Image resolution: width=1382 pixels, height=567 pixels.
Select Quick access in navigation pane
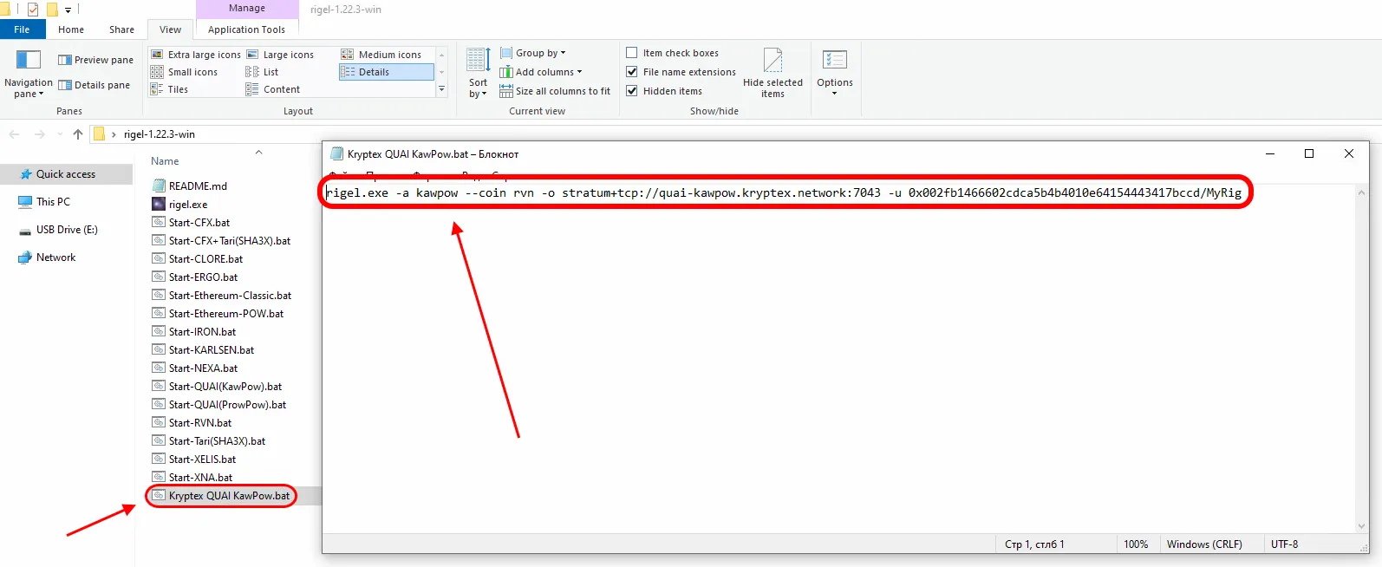[65, 174]
